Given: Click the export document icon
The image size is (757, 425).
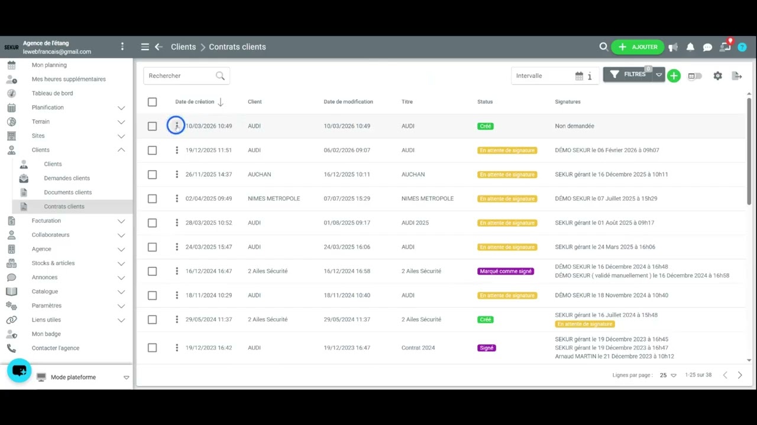Looking at the screenshot, I should point(736,76).
